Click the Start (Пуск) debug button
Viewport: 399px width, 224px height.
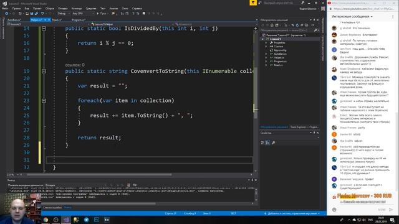[x=101, y=14]
